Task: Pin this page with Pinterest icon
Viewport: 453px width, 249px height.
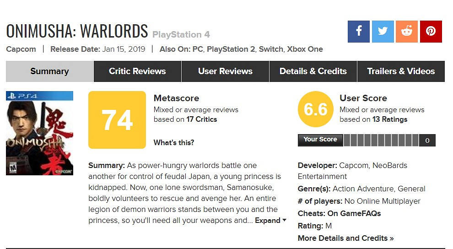Action: point(431,32)
